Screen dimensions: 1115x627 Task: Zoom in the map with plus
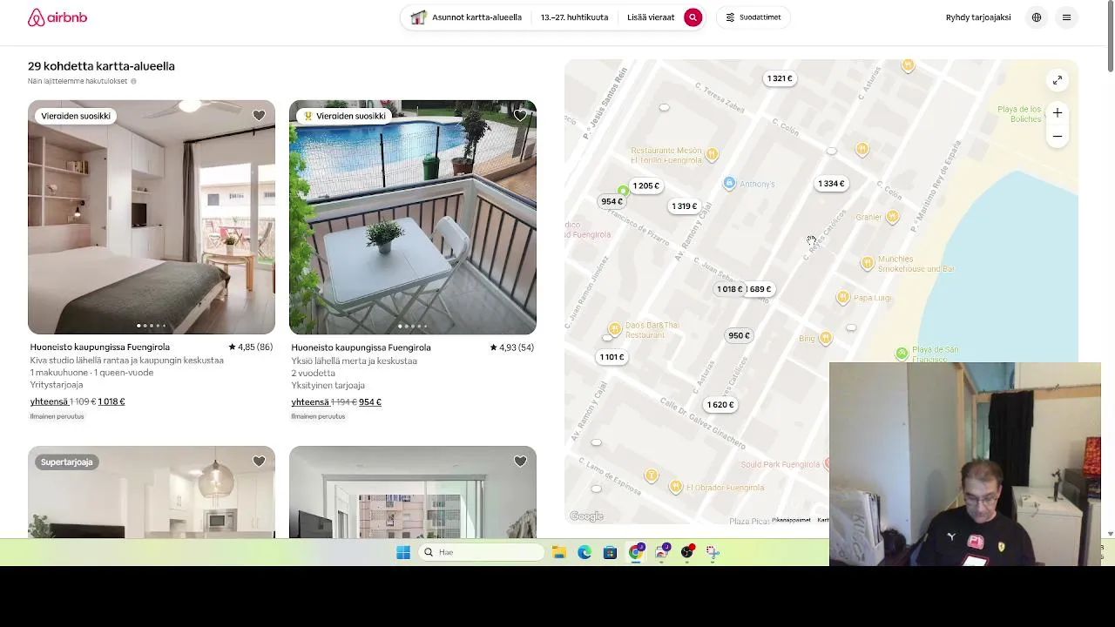pos(1057,113)
